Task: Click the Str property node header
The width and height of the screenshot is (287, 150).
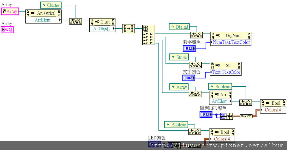Action: [x=226, y=66]
